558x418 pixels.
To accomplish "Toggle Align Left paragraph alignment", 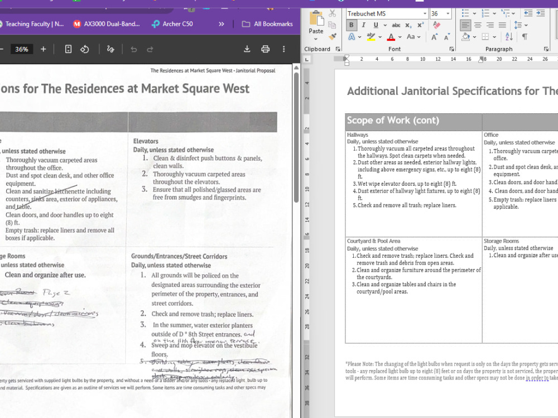I will 465,25.
